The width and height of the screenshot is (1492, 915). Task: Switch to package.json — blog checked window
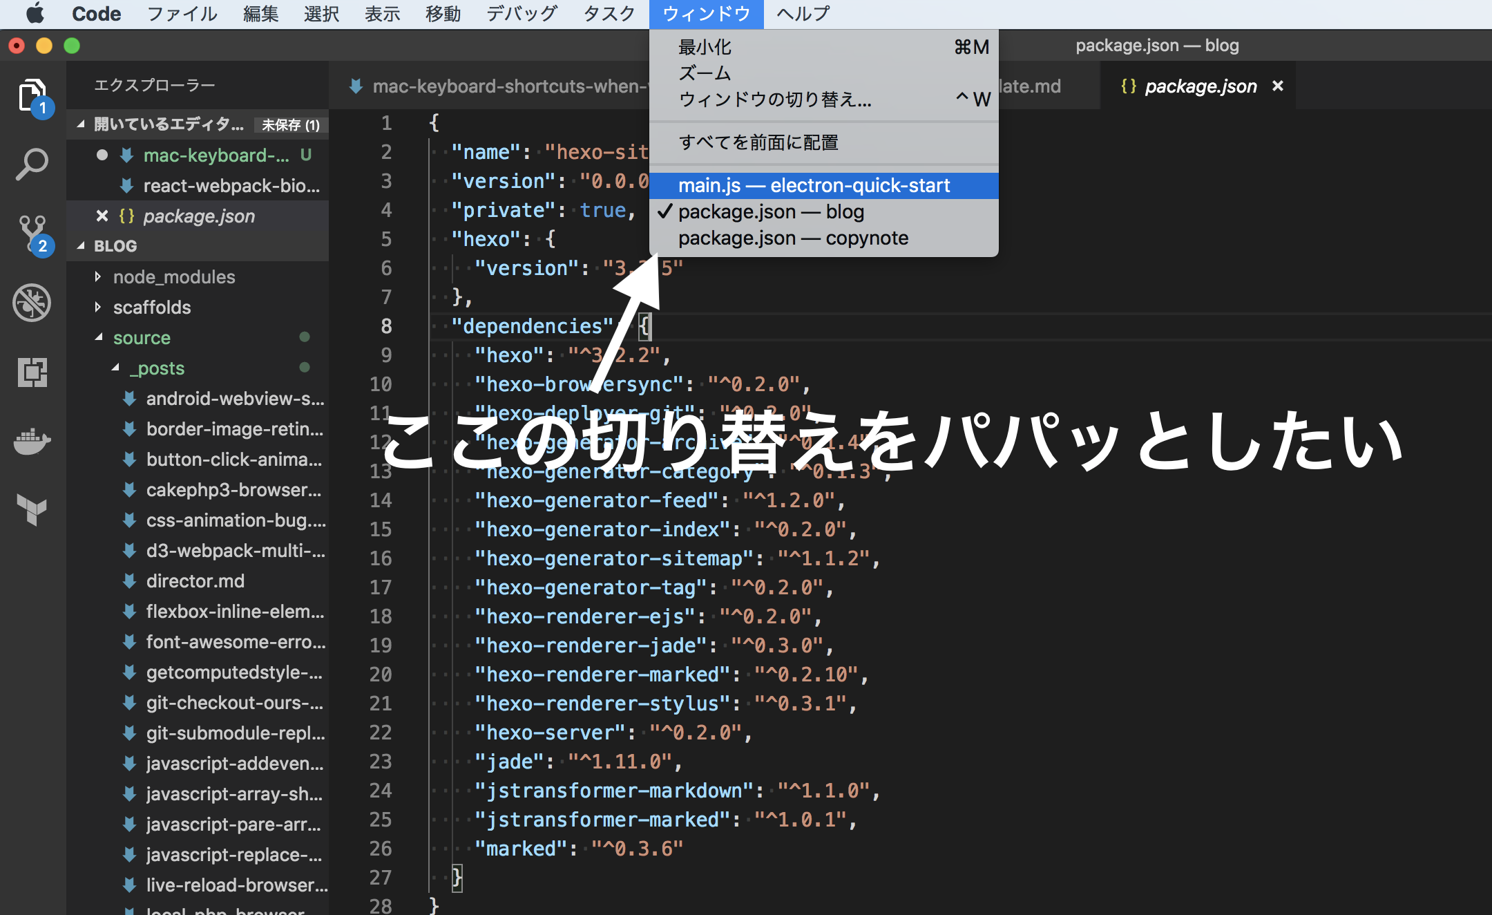(x=771, y=211)
